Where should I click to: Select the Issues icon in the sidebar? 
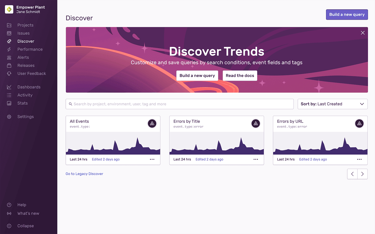[x=9, y=33]
